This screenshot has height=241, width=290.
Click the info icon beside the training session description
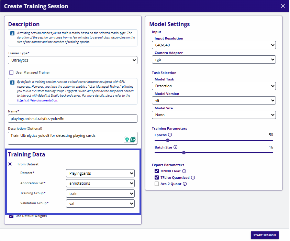coord(13,33)
